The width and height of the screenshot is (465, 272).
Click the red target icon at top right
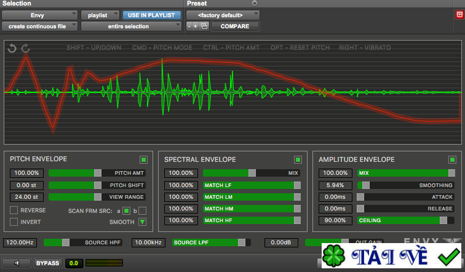coord(459,15)
